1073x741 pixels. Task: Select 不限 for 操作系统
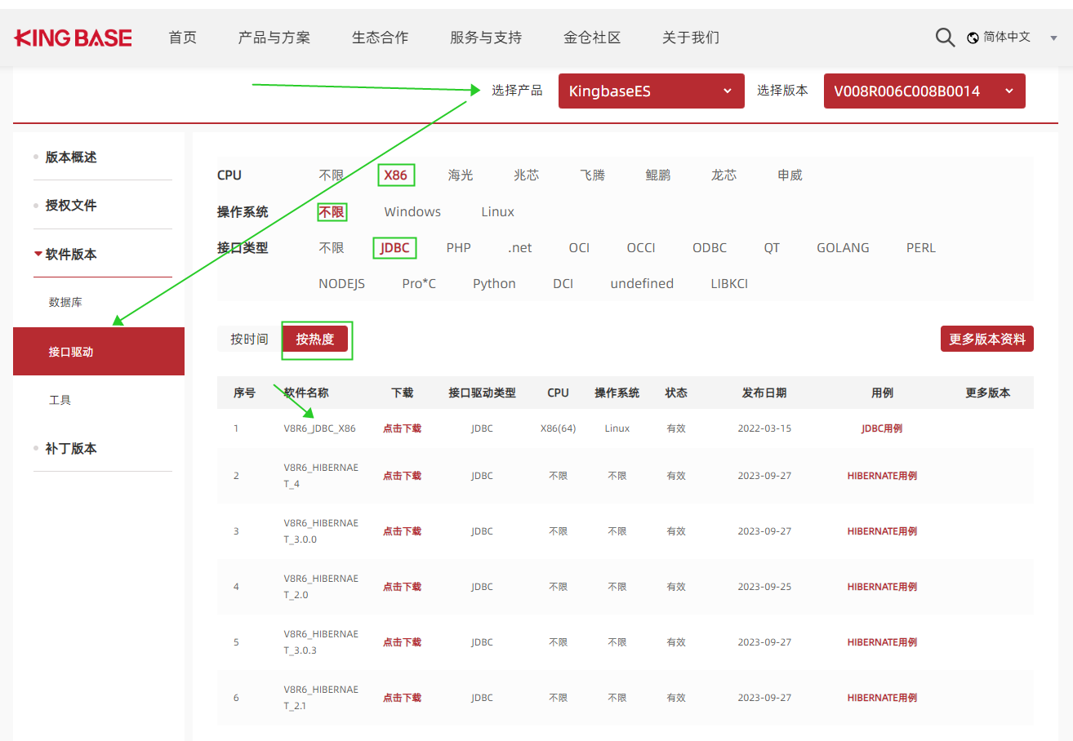[x=332, y=212]
